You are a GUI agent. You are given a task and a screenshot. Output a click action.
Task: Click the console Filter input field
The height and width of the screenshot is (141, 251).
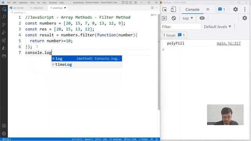tap(181, 27)
